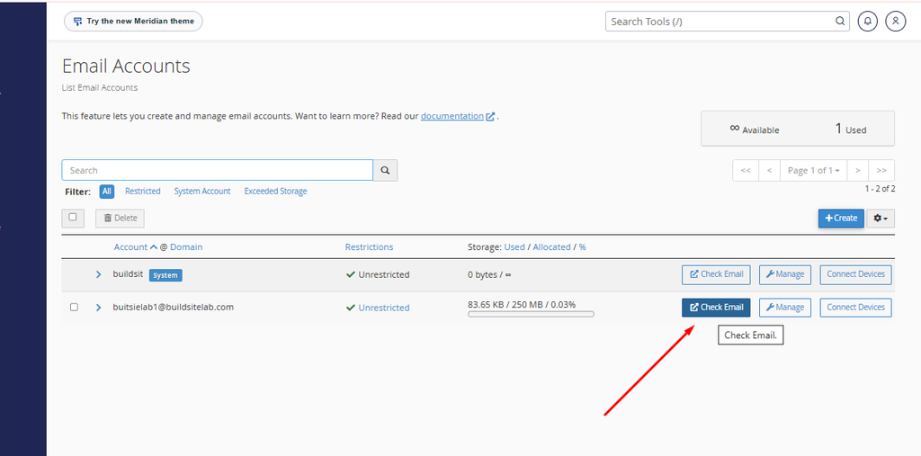
Task: Click the email accounts Search field
Action: tap(218, 170)
